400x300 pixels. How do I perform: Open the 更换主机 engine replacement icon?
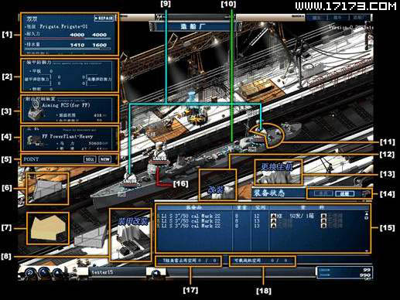coord(278,172)
